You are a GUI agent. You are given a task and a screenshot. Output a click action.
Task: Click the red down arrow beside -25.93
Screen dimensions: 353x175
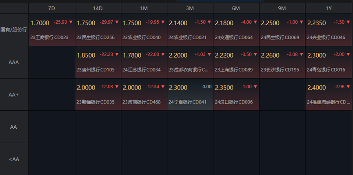click(x=71, y=22)
